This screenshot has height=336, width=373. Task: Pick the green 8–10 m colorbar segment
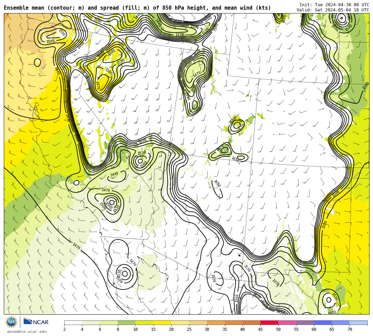click(x=126, y=323)
